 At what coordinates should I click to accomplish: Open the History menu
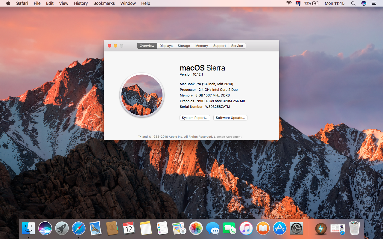pyautogui.click(x=81, y=3)
